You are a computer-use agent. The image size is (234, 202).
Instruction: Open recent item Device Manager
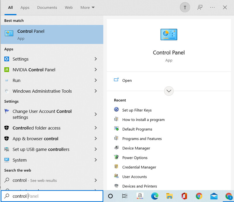pyautogui.click(x=136, y=148)
